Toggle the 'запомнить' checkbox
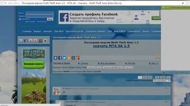The image size is (190, 106). 20,19
